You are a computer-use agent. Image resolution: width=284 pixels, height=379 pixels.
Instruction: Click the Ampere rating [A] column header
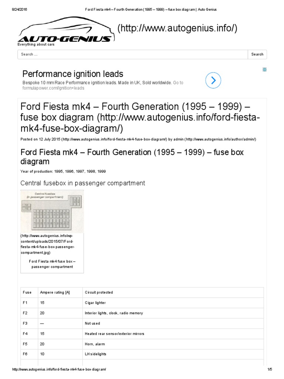pos(55,292)
